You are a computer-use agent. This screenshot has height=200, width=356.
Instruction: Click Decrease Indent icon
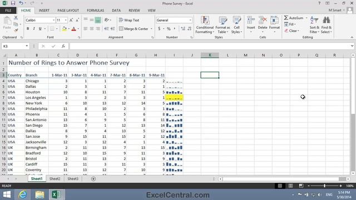(x=106, y=29)
